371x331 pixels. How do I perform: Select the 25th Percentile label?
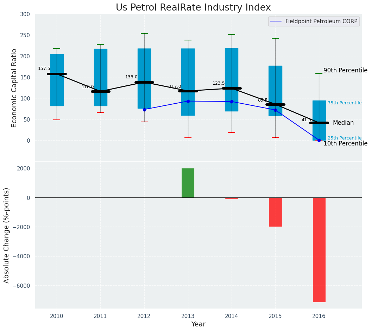pyautogui.click(x=344, y=138)
